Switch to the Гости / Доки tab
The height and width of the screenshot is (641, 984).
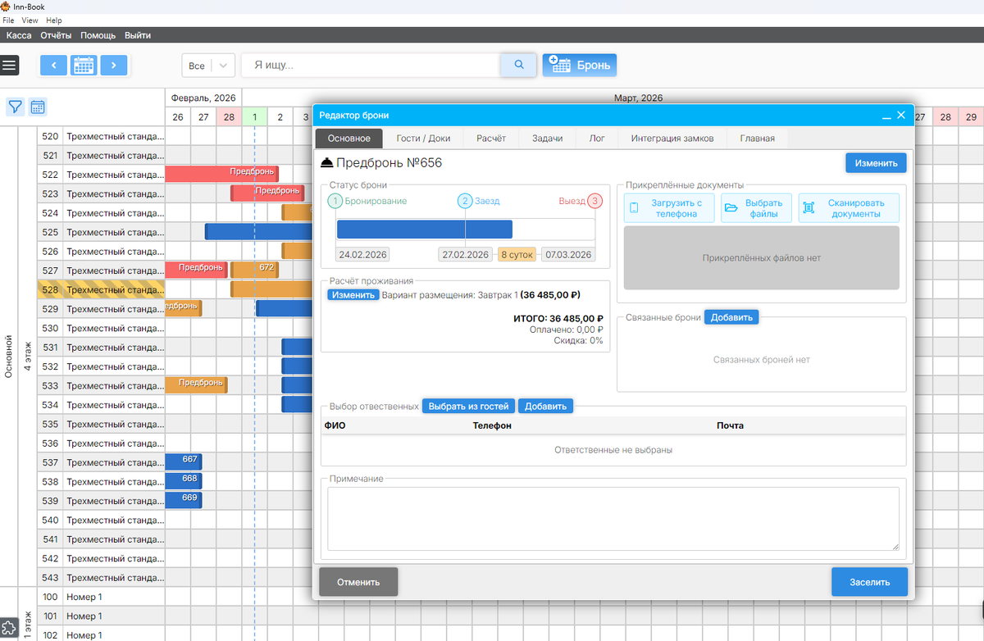423,139
